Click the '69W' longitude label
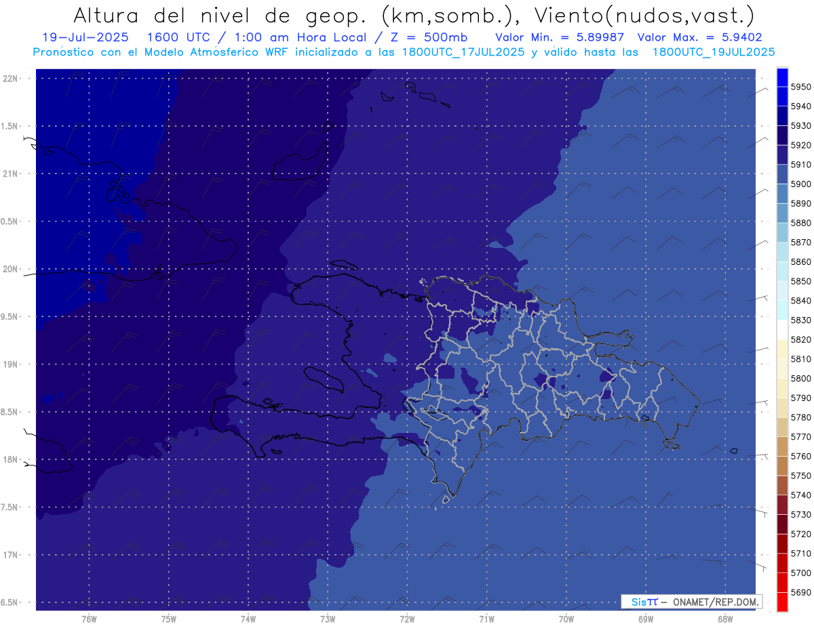 point(646,619)
